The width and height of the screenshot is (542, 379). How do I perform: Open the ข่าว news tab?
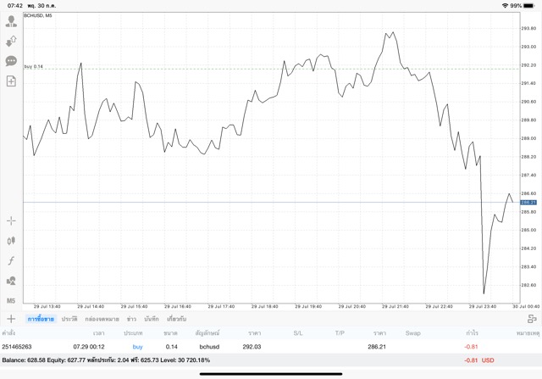click(x=131, y=319)
